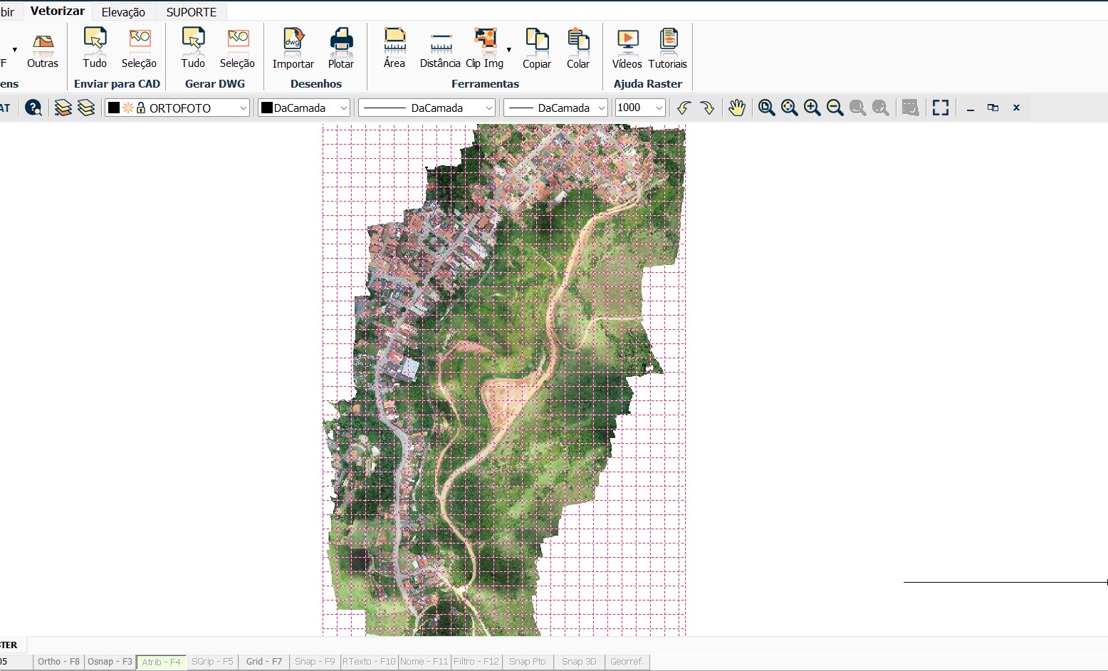Open the scale 1000 dropdown
This screenshot has width=1108, height=671.
(659, 108)
